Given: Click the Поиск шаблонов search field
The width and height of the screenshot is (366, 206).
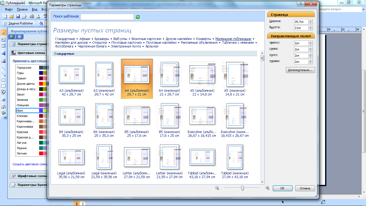Looking at the screenshot, I should tap(107, 17).
